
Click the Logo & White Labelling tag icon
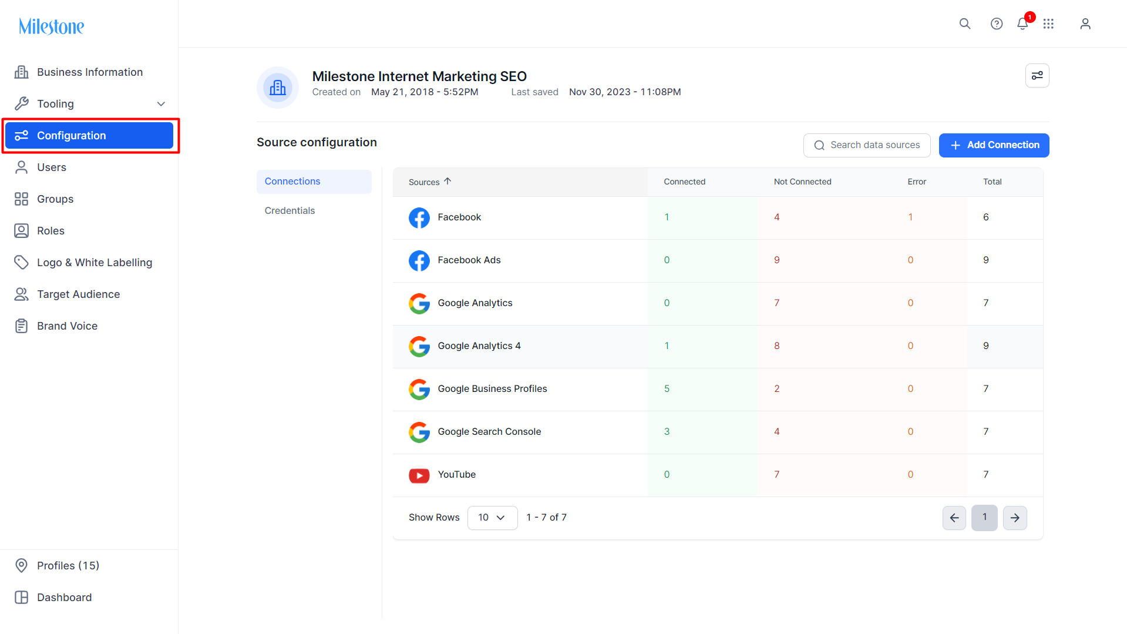pyautogui.click(x=22, y=263)
